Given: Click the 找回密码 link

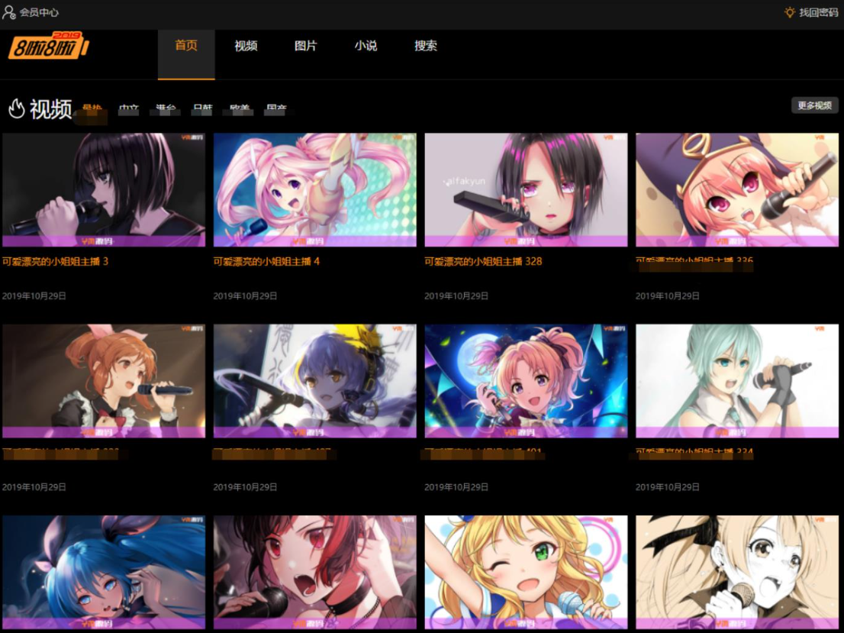Looking at the screenshot, I should point(818,12).
